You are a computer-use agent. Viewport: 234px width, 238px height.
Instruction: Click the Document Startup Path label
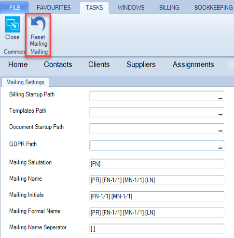[37, 127]
